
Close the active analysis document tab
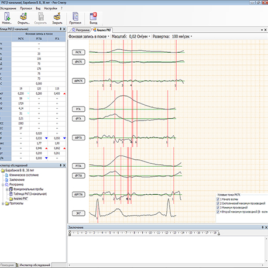click(265, 30)
